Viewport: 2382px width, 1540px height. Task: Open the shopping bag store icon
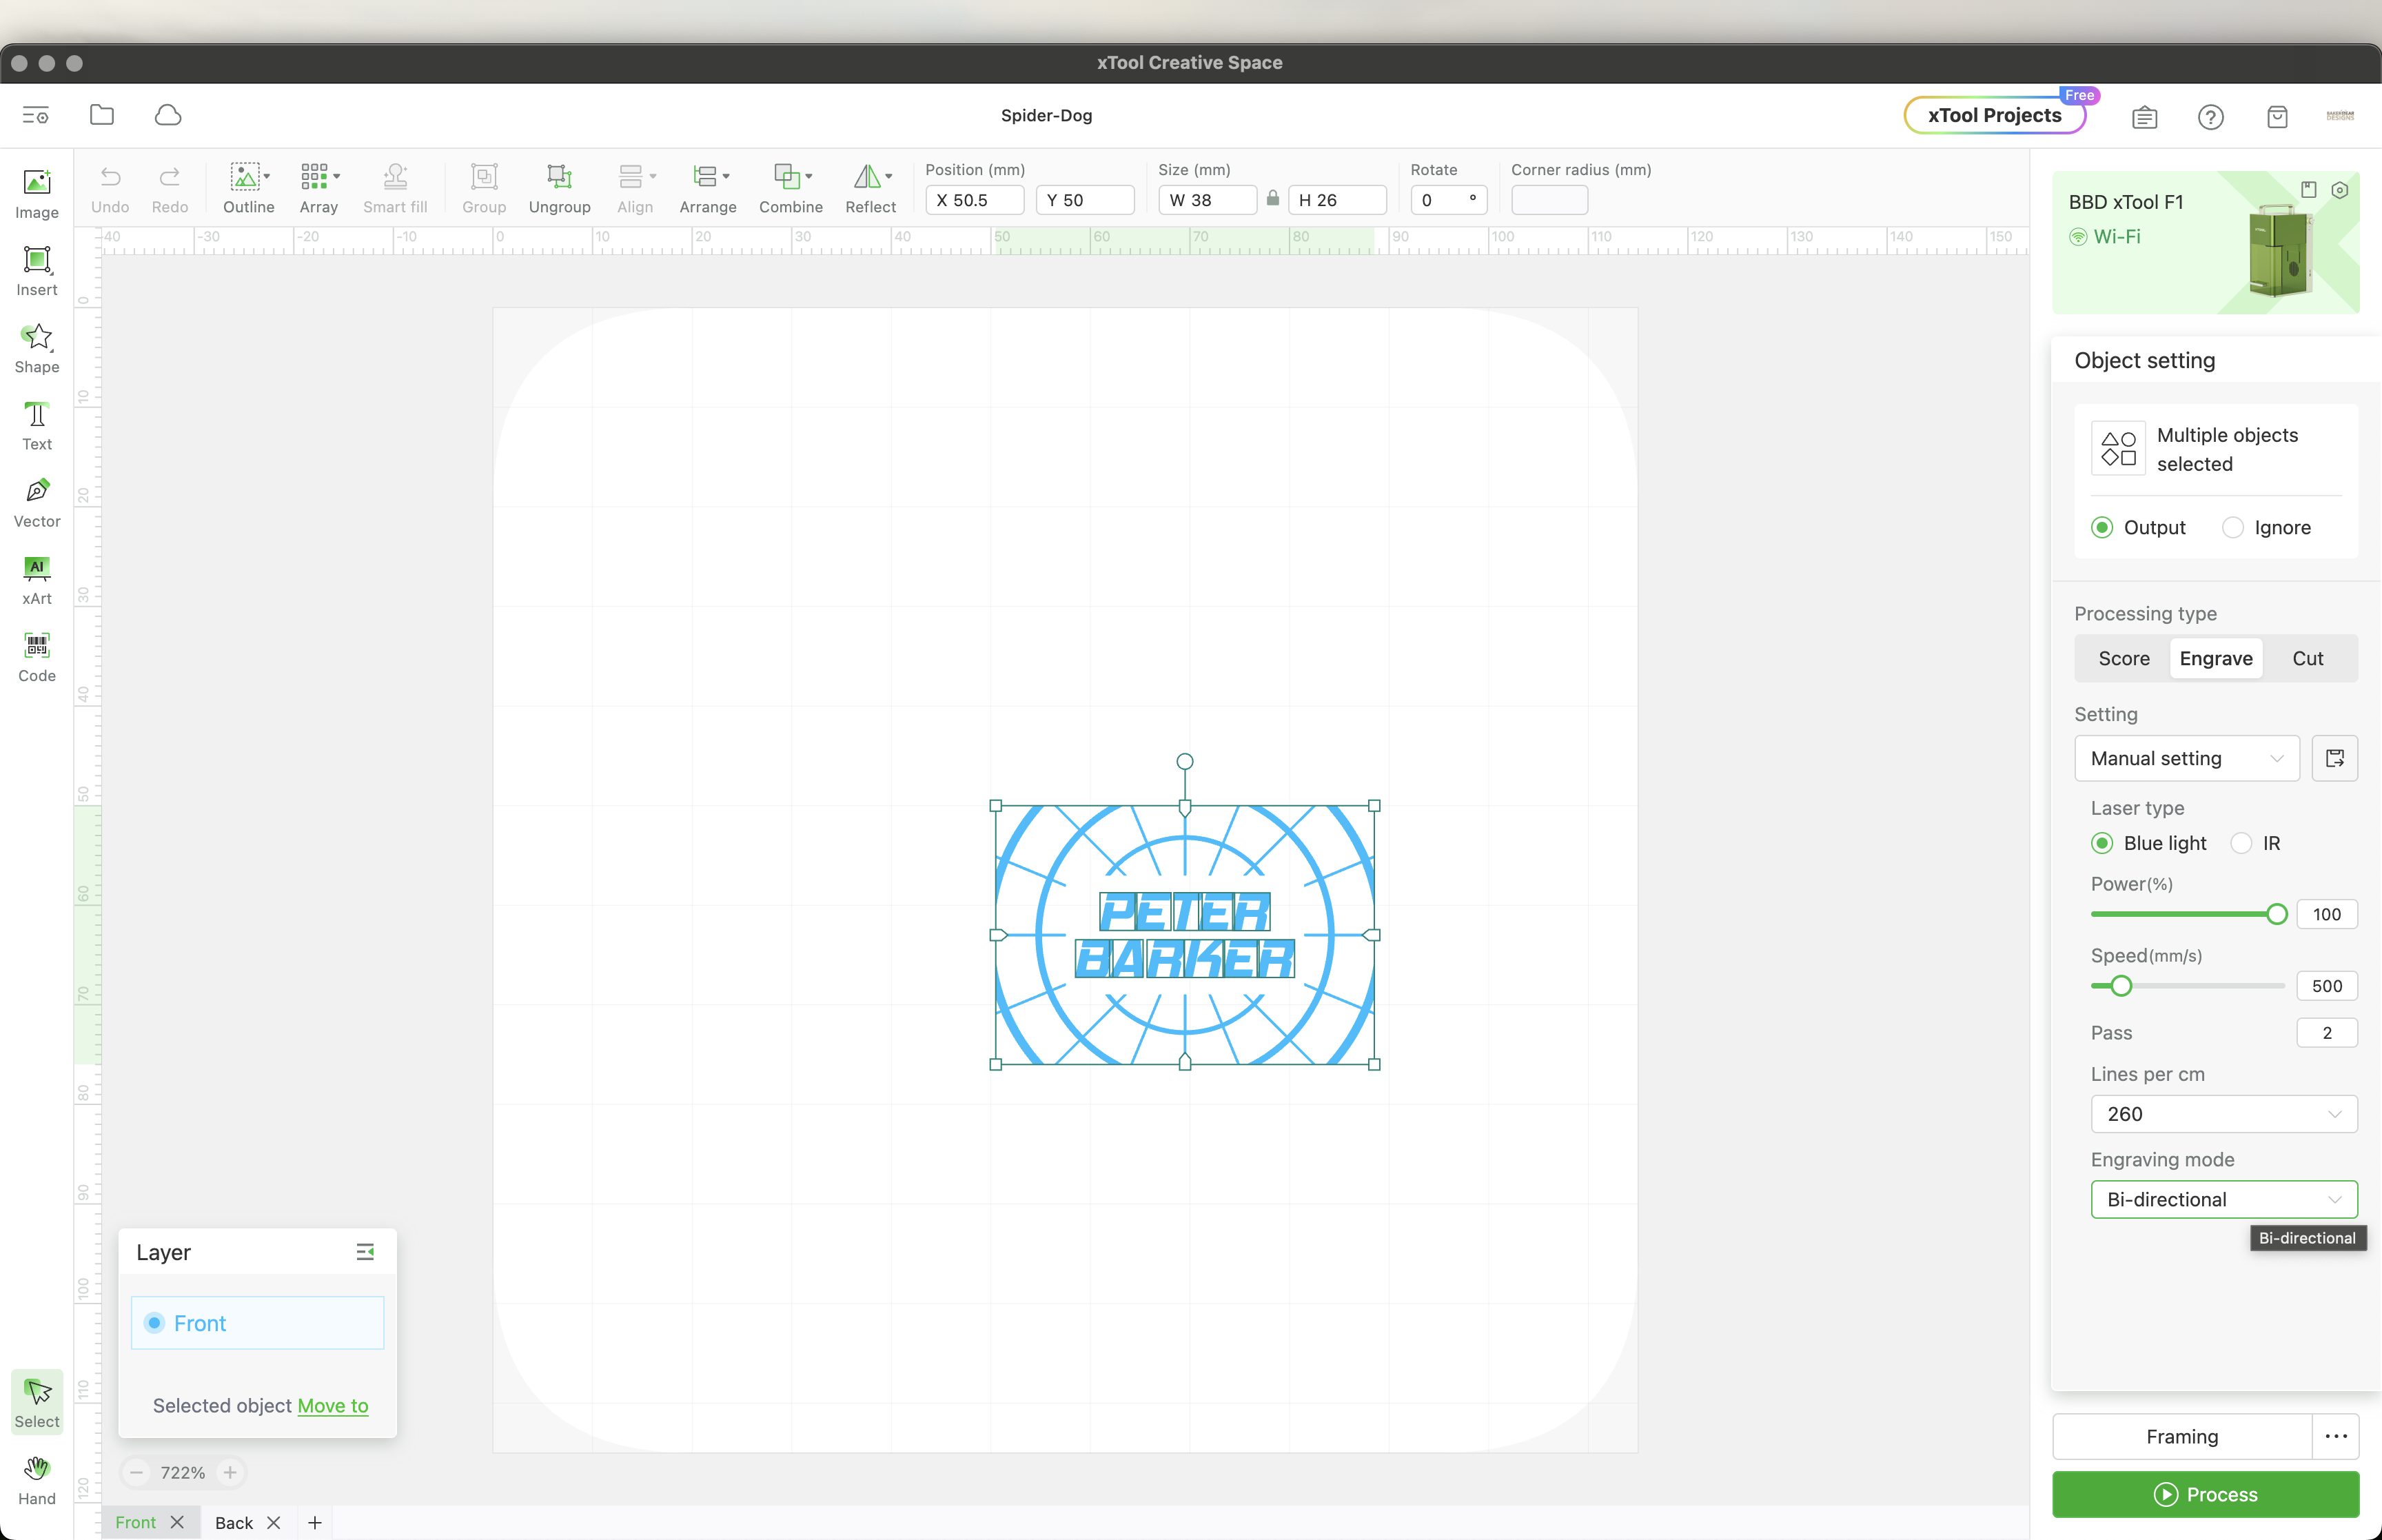click(2277, 117)
